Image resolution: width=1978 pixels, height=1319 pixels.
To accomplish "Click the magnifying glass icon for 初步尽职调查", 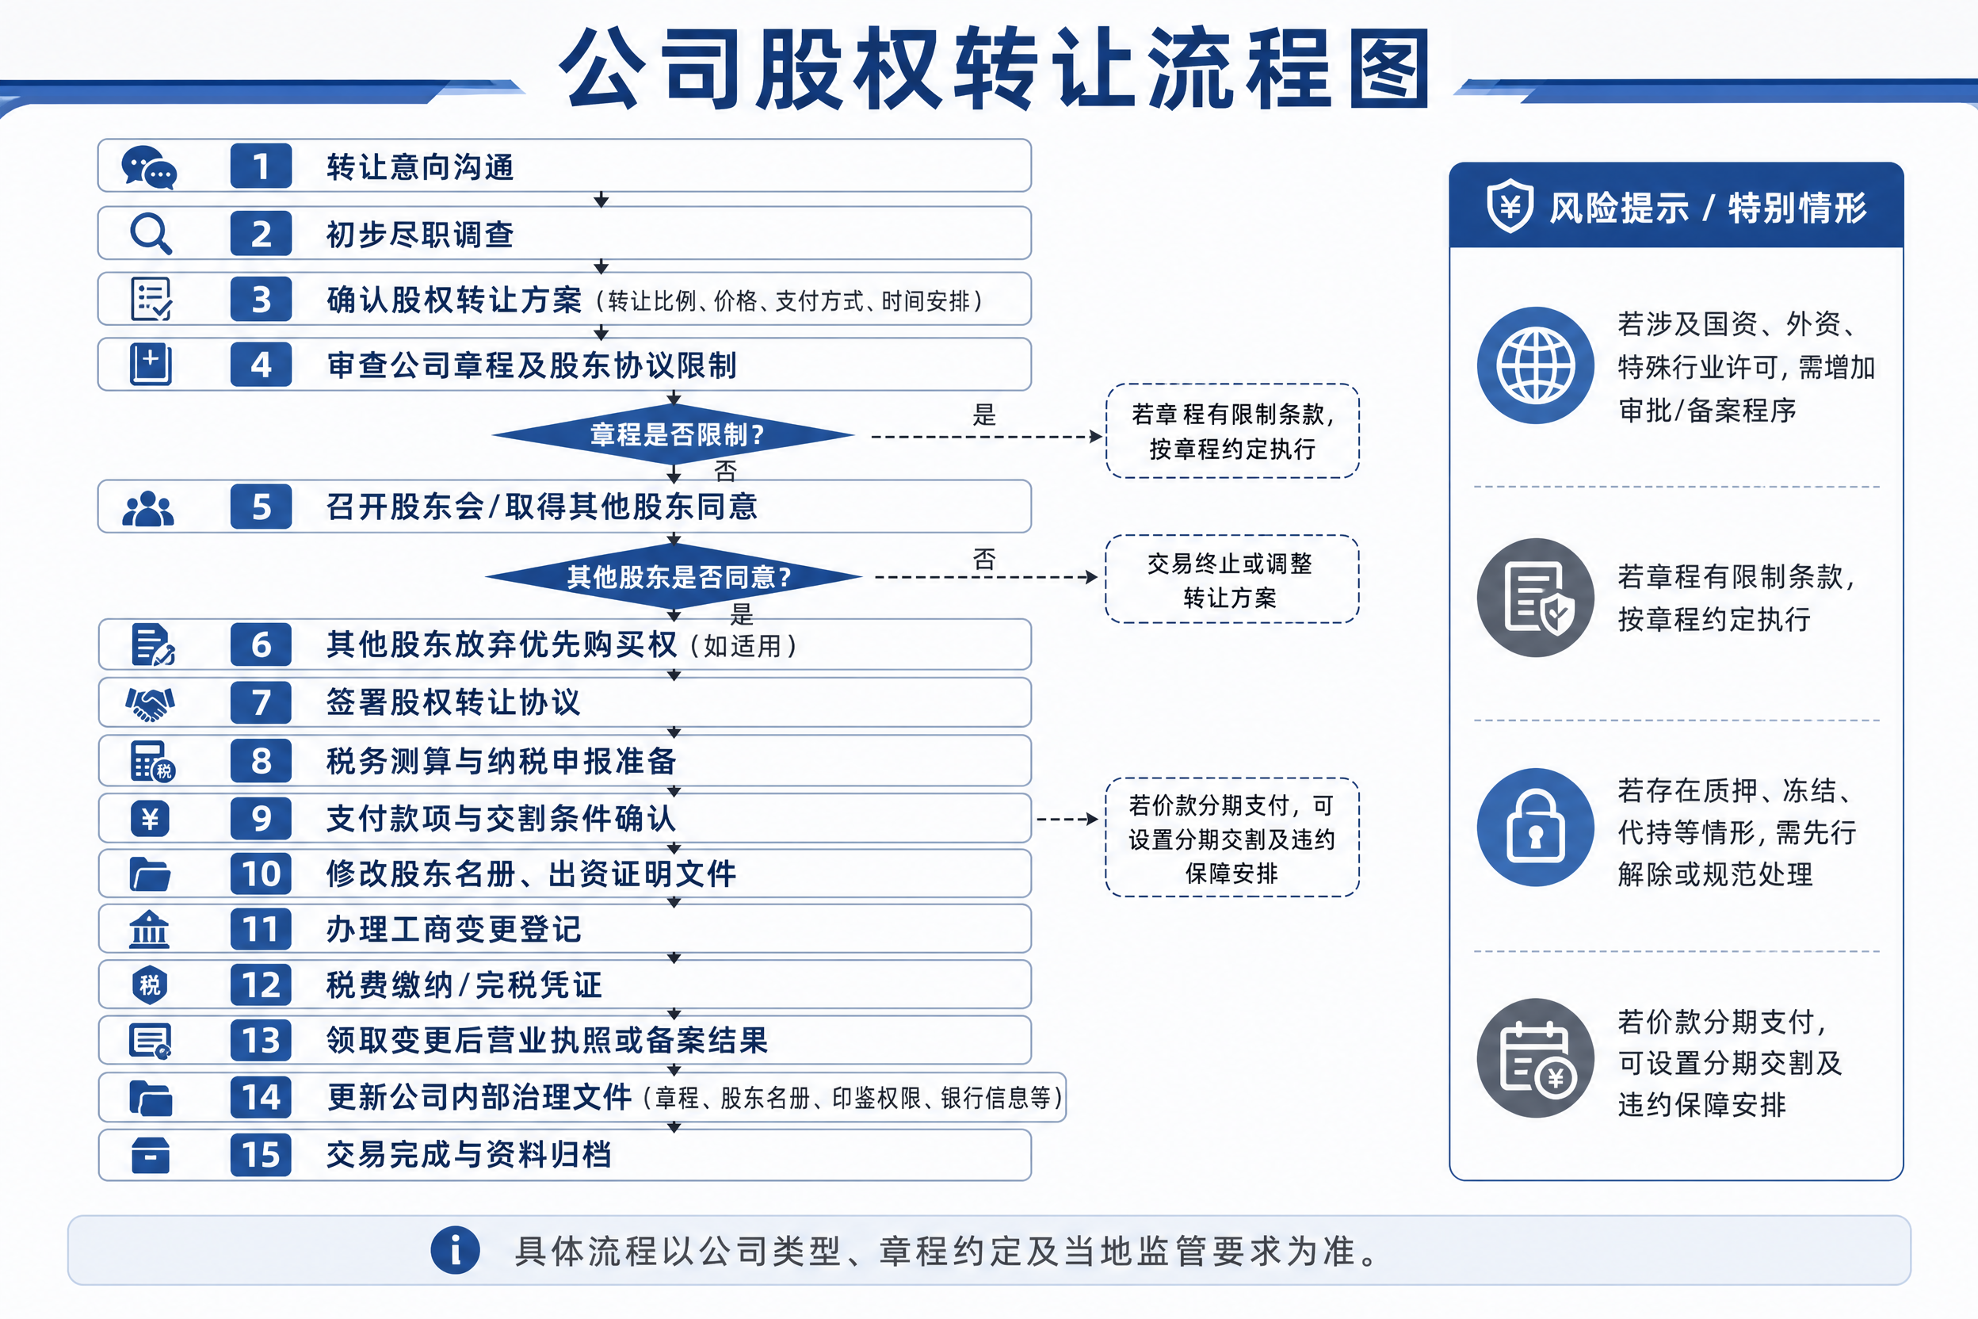I will coord(151,233).
